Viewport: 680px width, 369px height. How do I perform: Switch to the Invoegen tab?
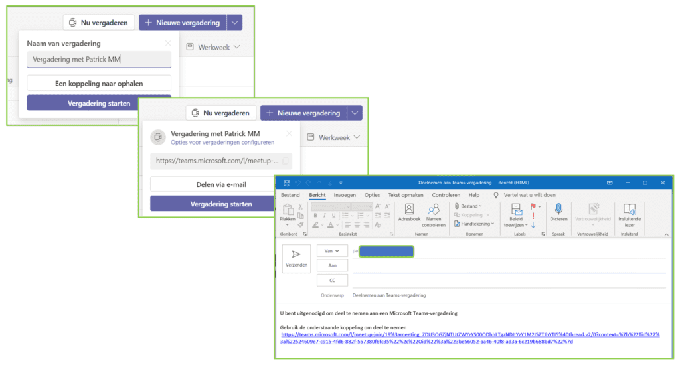pyautogui.click(x=345, y=195)
